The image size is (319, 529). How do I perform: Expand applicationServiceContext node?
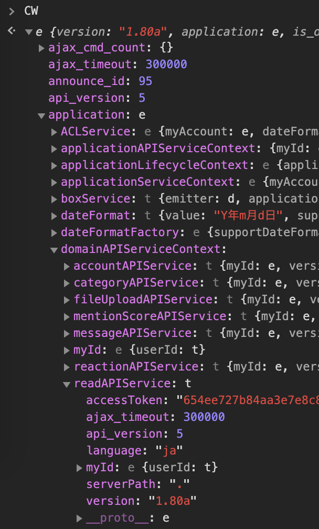click(x=54, y=183)
